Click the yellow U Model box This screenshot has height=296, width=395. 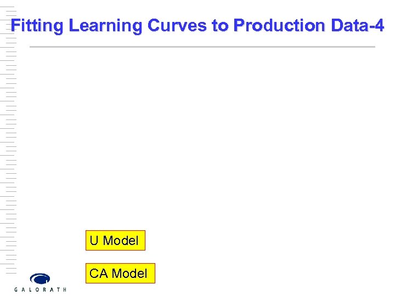coord(115,241)
